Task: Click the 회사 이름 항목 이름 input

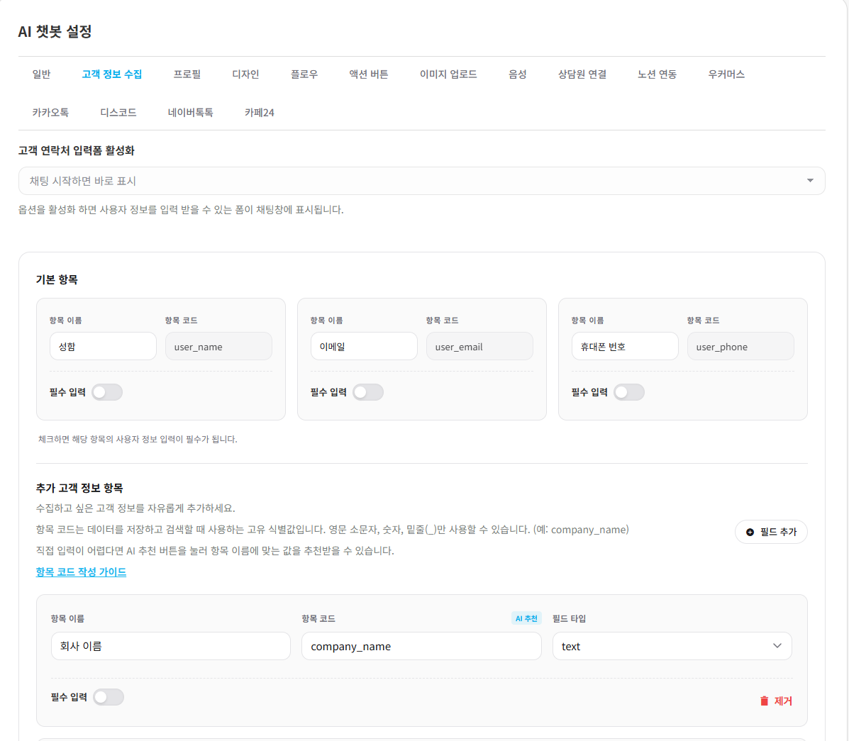Action: pyautogui.click(x=170, y=646)
